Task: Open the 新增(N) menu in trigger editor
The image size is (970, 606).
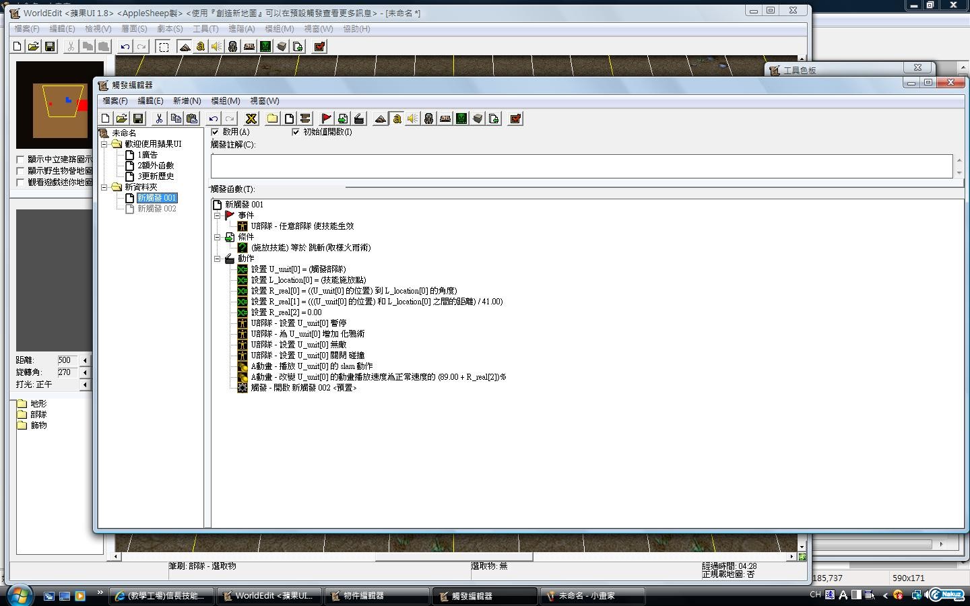Action: point(187,101)
